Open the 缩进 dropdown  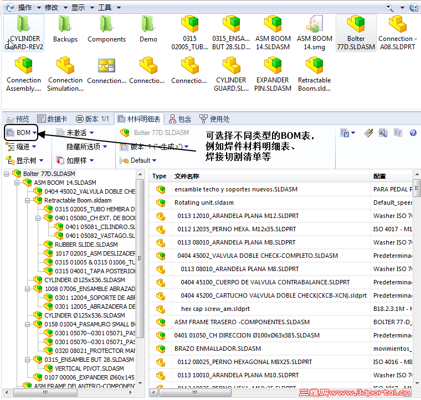pyautogui.click(x=21, y=147)
